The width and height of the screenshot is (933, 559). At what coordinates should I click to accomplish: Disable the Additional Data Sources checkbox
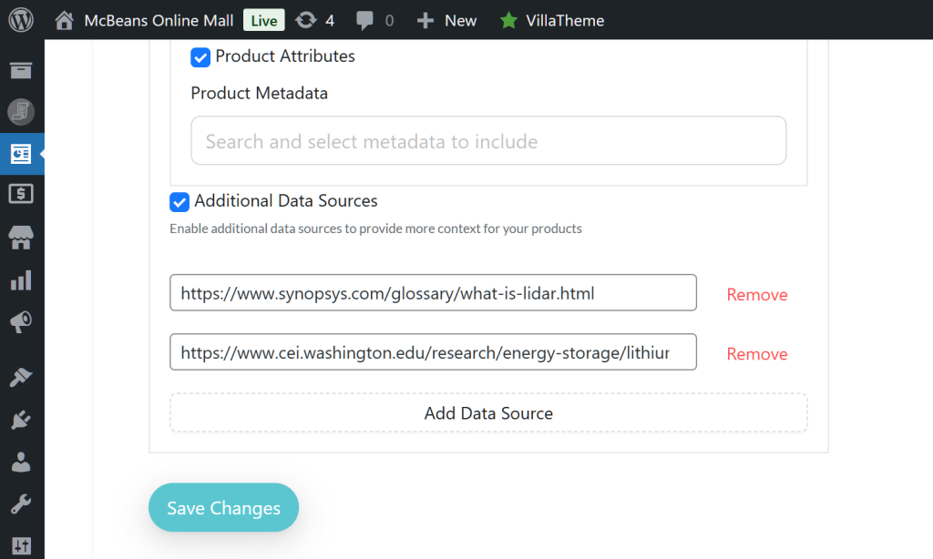pos(179,201)
